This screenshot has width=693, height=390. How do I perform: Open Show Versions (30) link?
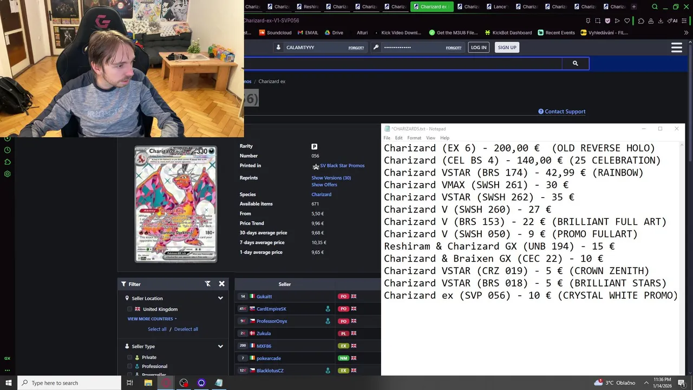[331, 178]
